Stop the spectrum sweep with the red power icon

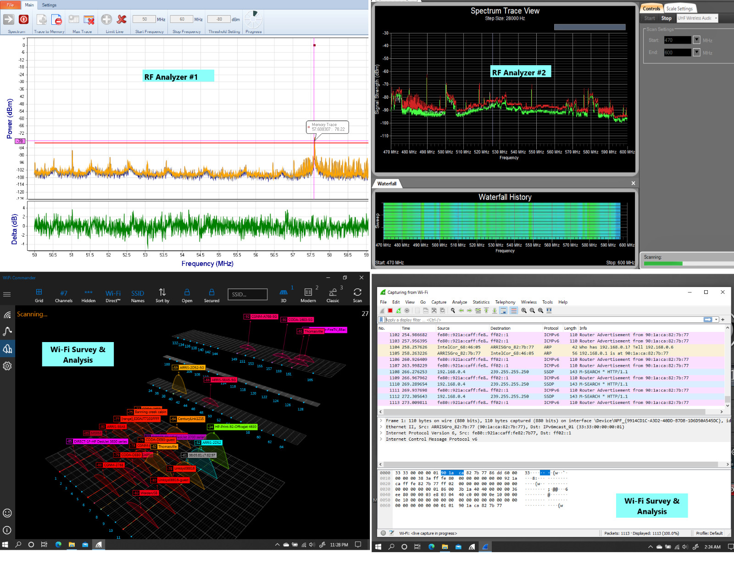pyautogui.click(x=24, y=19)
